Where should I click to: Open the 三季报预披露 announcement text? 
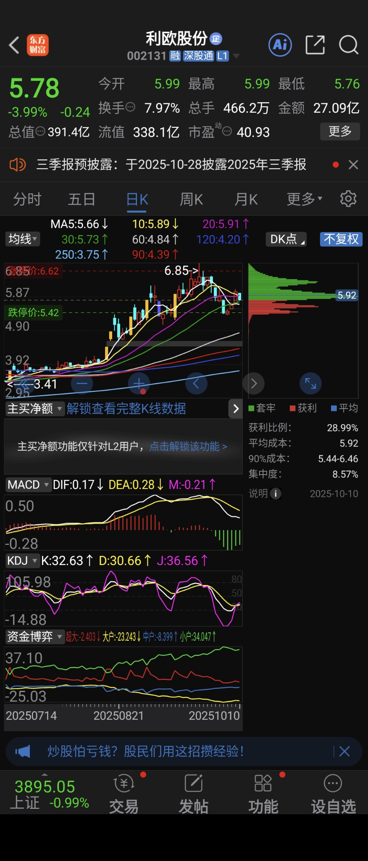pos(171,164)
